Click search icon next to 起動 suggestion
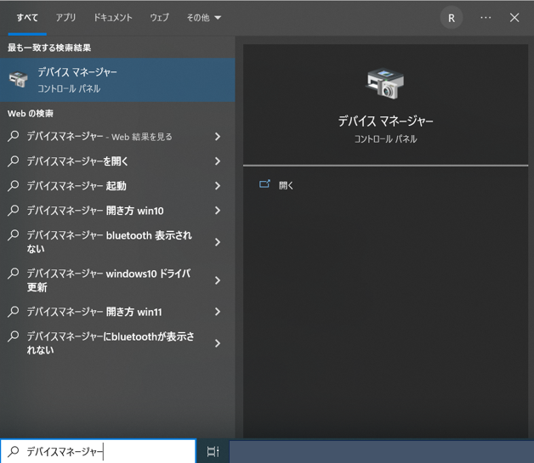 pyautogui.click(x=14, y=185)
